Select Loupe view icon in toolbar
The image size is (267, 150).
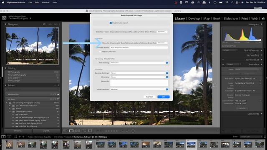71,131
